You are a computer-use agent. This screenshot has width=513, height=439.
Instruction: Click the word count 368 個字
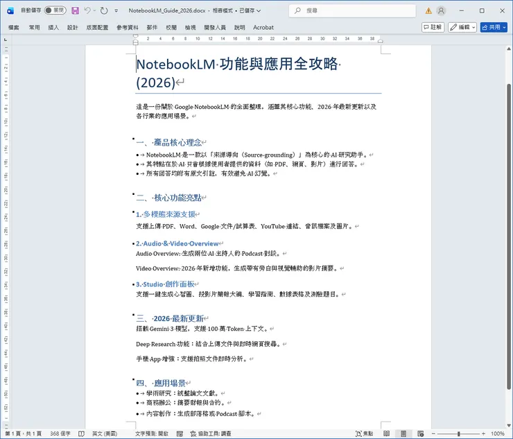click(x=60, y=433)
